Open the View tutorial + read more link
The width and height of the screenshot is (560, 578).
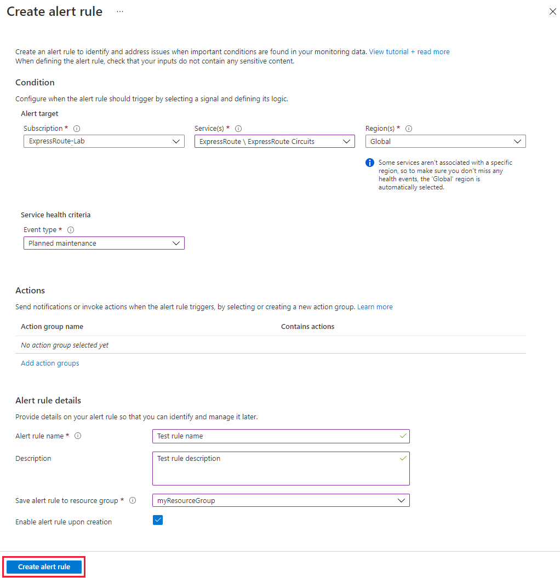click(x=409, y=51)
